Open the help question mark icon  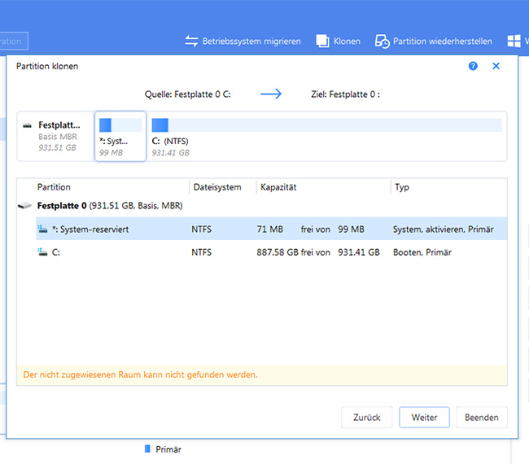[x=473, y=66]
